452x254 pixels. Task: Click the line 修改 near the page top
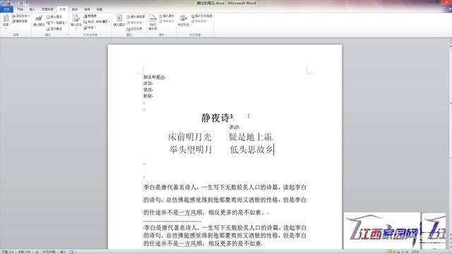click(x=148, y=90)
